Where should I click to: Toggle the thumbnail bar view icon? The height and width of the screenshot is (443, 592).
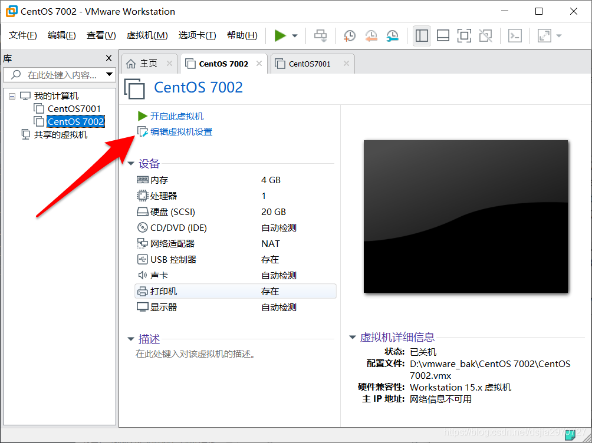click(443, 36)
